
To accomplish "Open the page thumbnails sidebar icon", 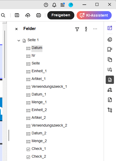I will 110,60.
